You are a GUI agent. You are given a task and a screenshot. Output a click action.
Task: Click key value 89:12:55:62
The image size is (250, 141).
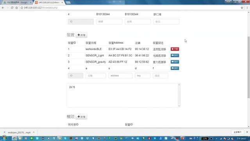(x=142, y=62)
